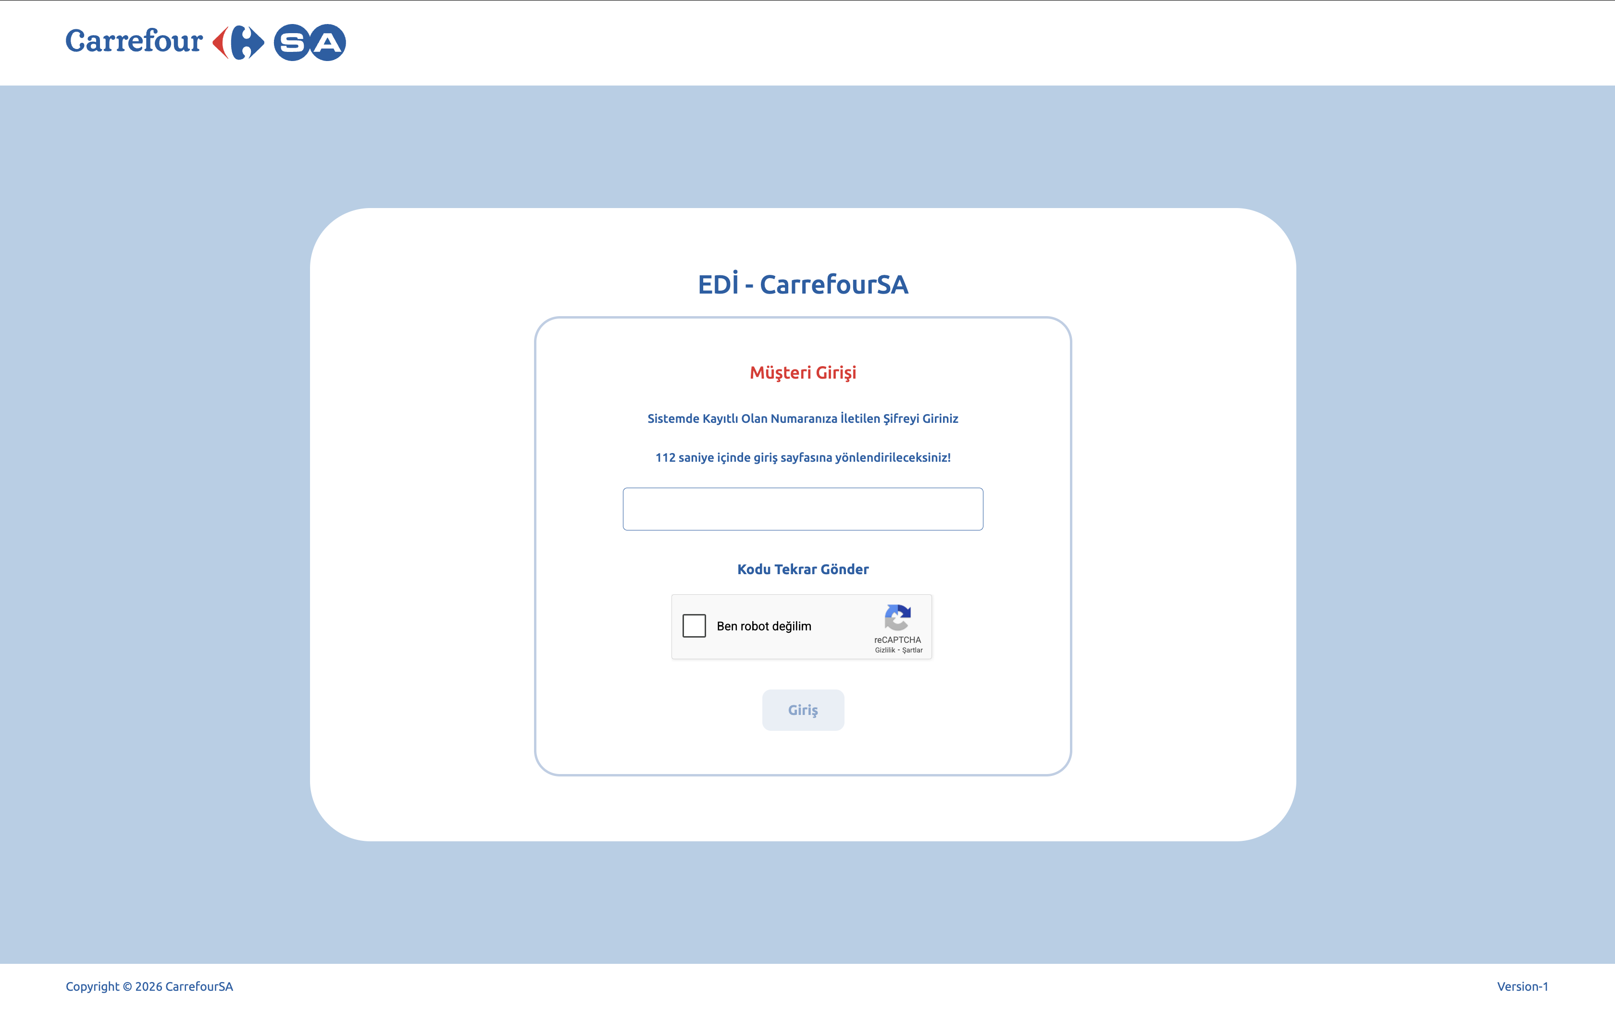The height and width of the screenshot is (1009, 1615).
Task: Click the red 'Müşteri Girişi' heading
Action: pyautogui.click(x=802, y=372)
